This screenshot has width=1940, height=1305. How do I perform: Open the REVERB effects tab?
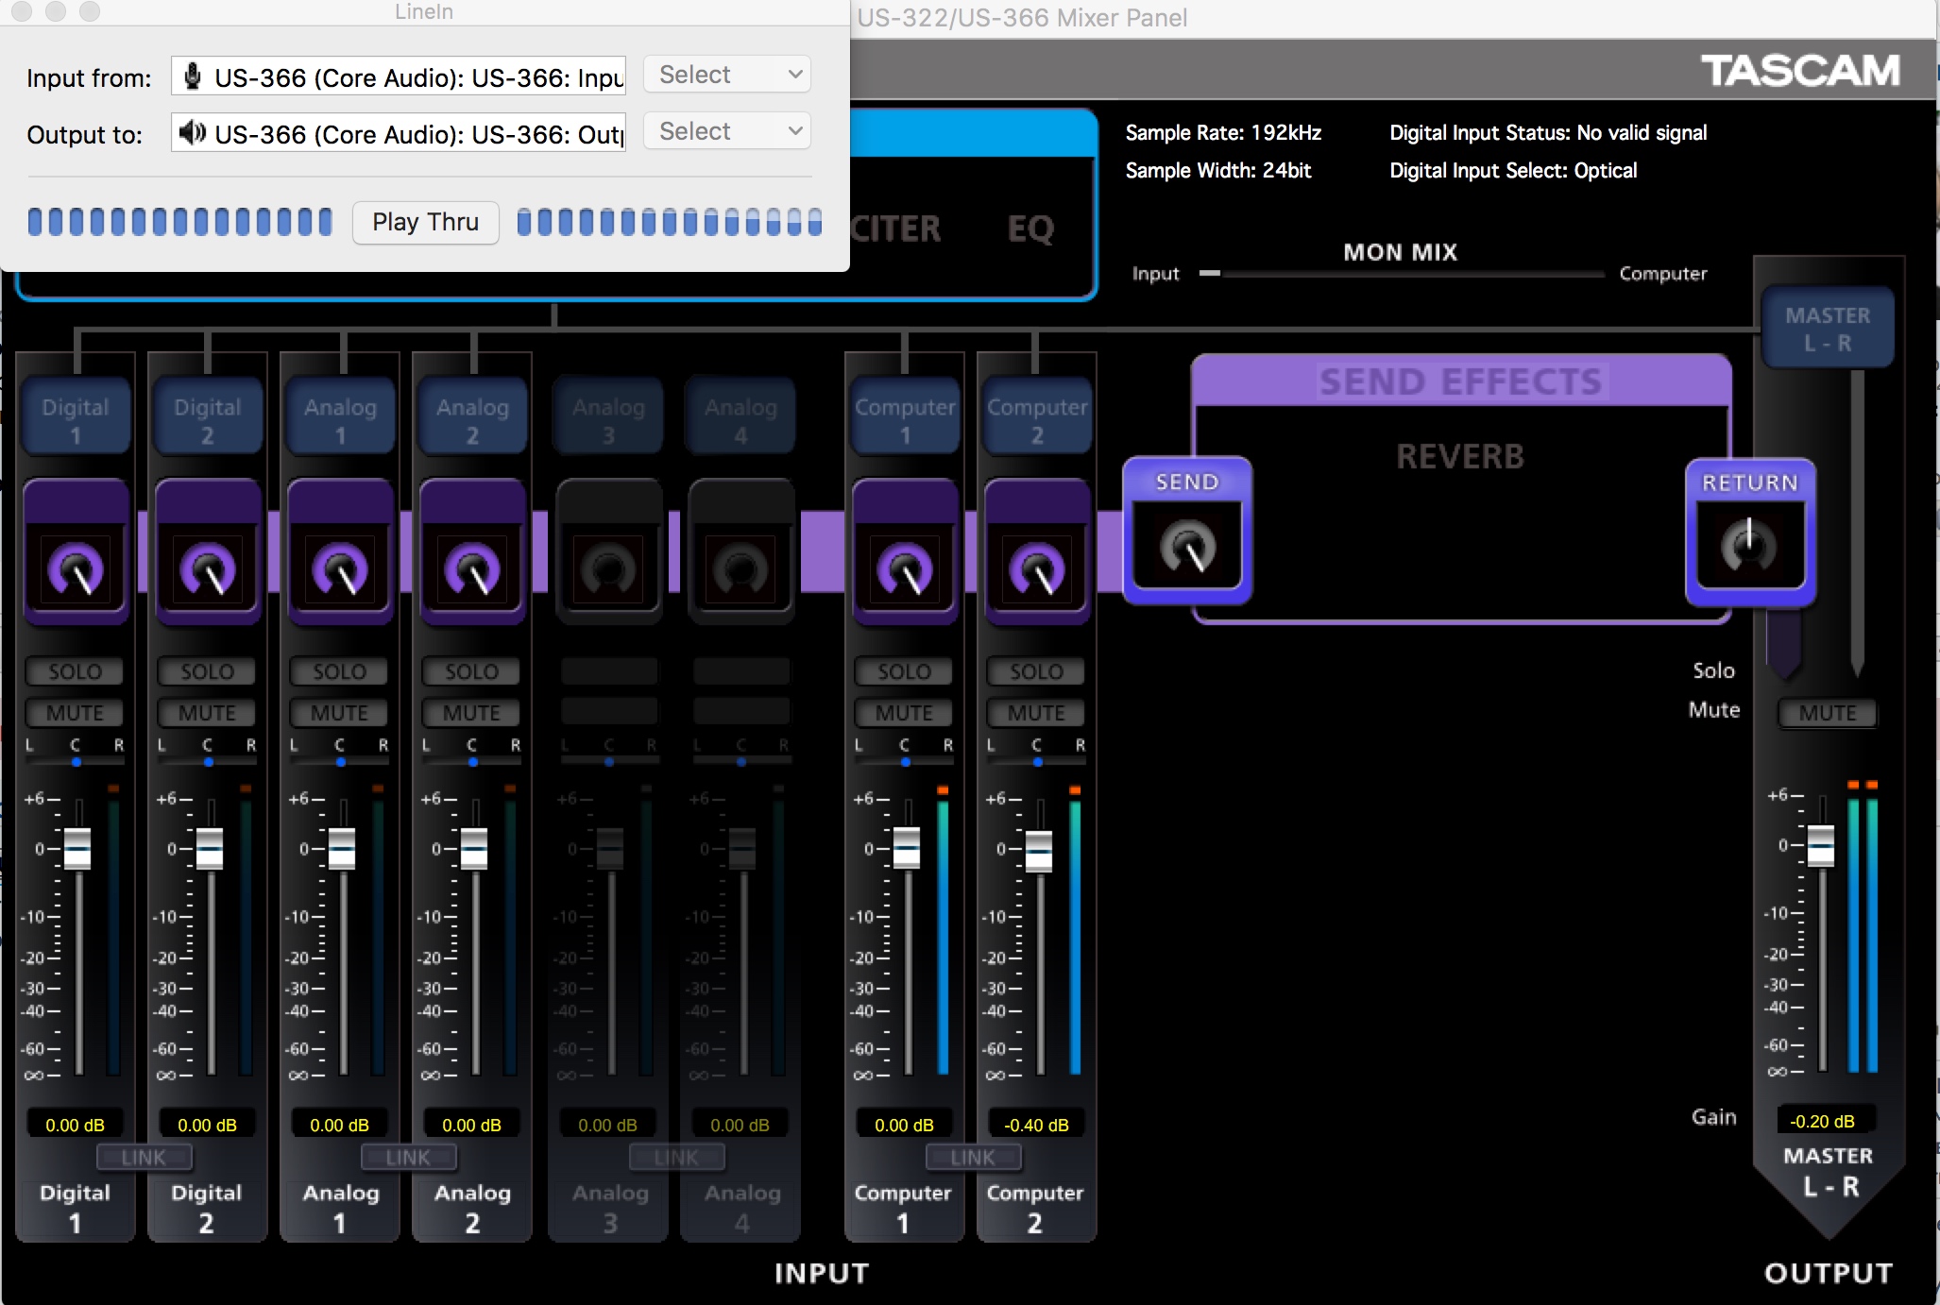click(x=1460, y=457)
